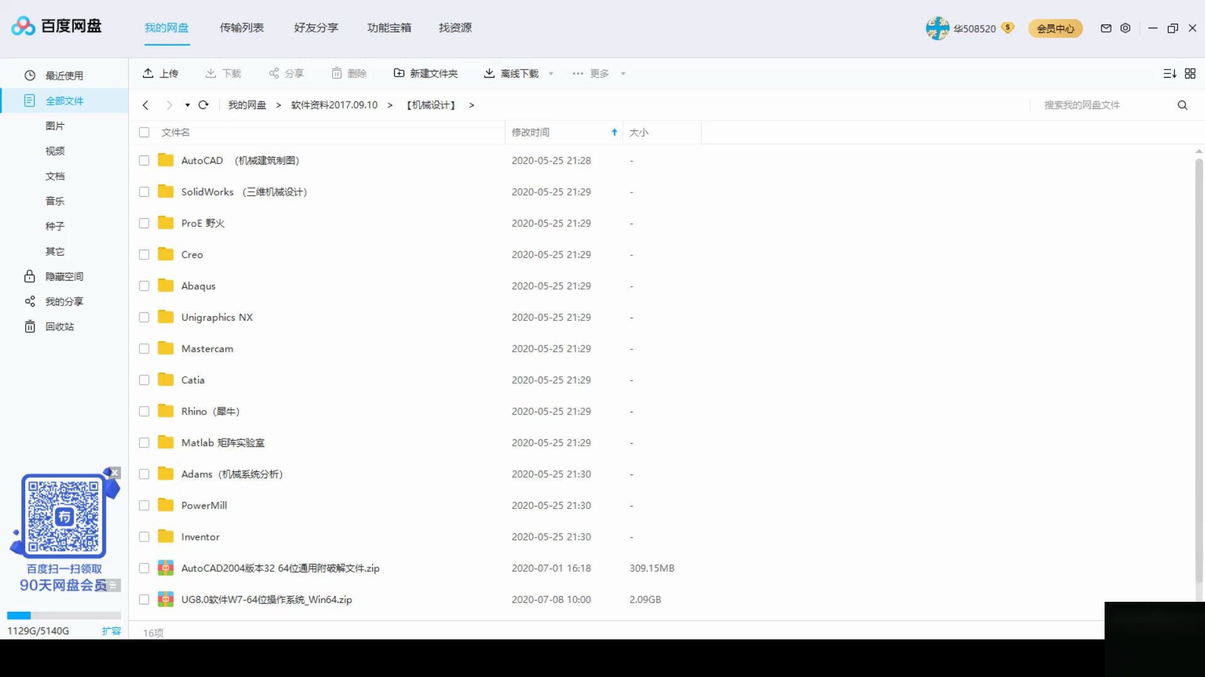
Task: Check the ProE 野火 folder checkbox
Action: pos(144,223)
